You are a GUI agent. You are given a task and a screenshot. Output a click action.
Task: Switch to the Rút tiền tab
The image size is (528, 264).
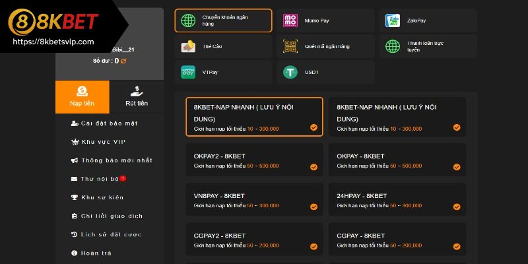(x=137, y=97)
